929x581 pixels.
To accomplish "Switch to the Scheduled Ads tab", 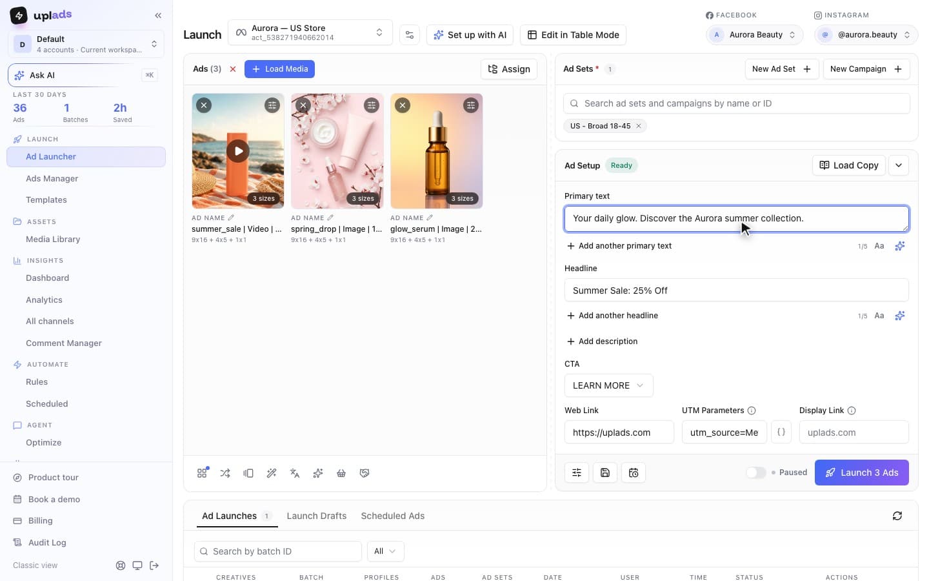I will coord(392,516).
